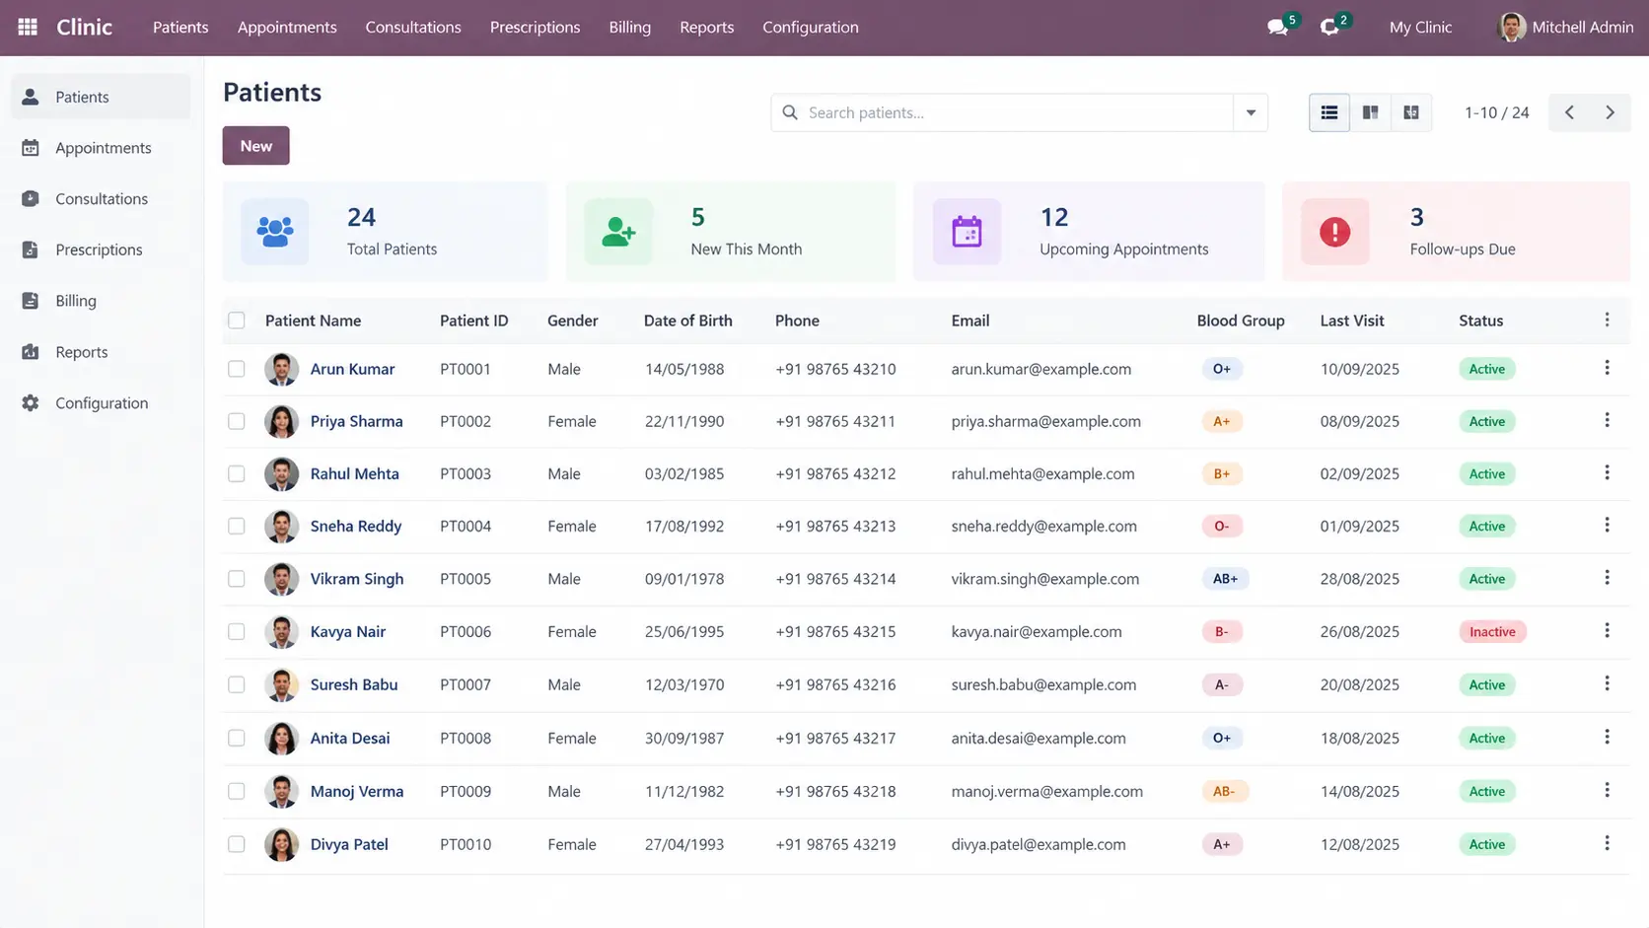Click the Upcoming Appointments calendar icon
This screenshot has height=928, width=1649.
pos(967,232)
